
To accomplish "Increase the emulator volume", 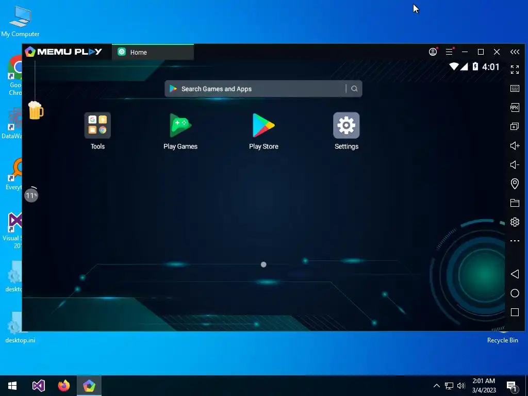I will [x=515, y=145].
